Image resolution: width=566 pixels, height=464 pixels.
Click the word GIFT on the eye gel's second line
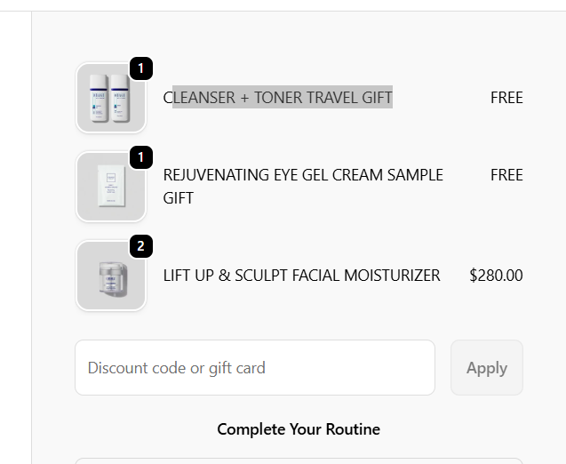coord(178,198)
